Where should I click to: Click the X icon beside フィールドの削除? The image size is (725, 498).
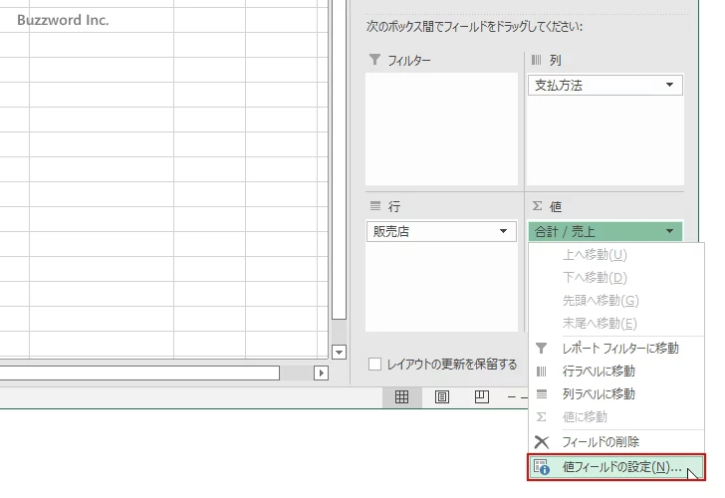point(542,442)
